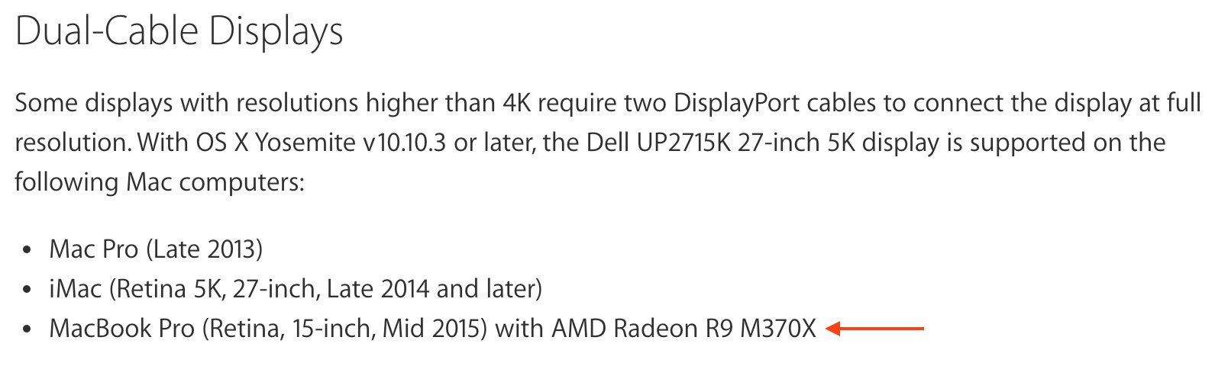1228x366 pixels.
Task: Click the bullet before Mac Pro
Action: pos(27,250)
